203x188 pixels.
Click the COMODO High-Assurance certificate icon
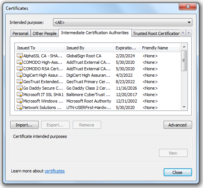click(x=20, y=62)
